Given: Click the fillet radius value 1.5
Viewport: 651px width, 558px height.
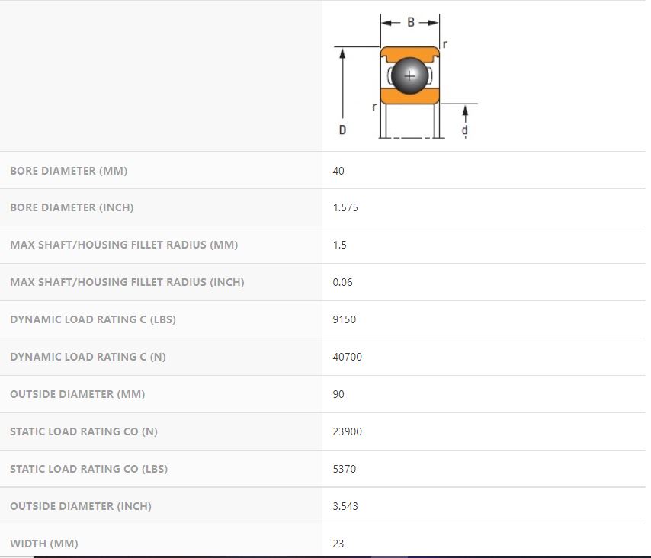Looking at the screenshot, I should (339, 245).
